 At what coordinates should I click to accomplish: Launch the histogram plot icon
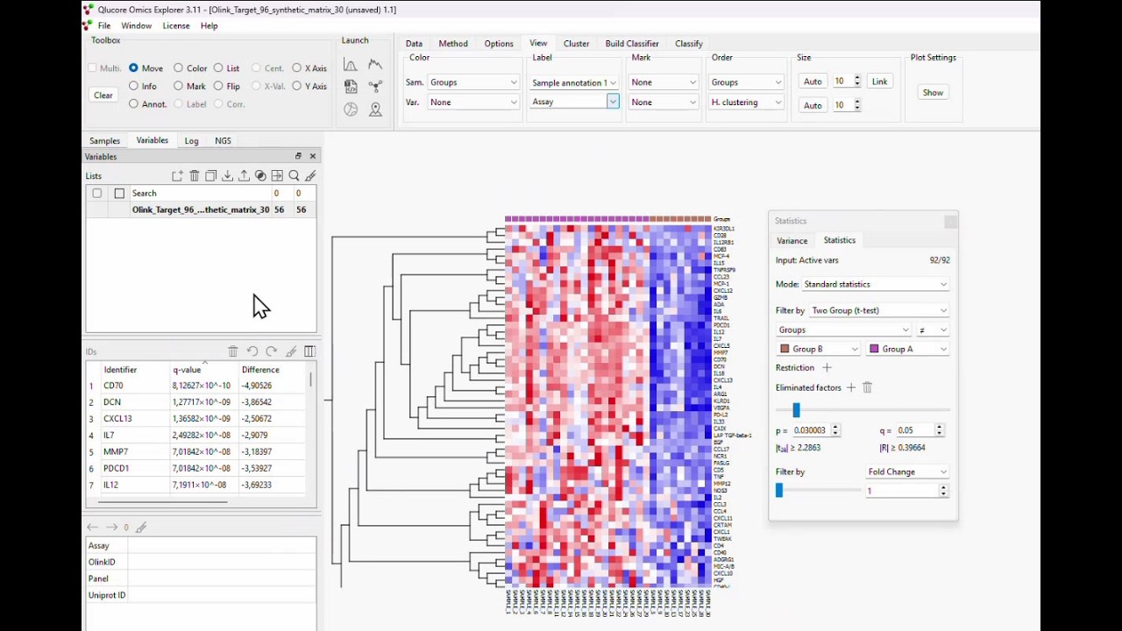coord(351,65)
